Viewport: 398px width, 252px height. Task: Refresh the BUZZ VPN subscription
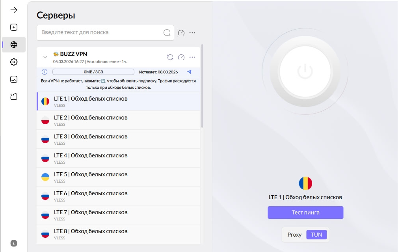170,57
